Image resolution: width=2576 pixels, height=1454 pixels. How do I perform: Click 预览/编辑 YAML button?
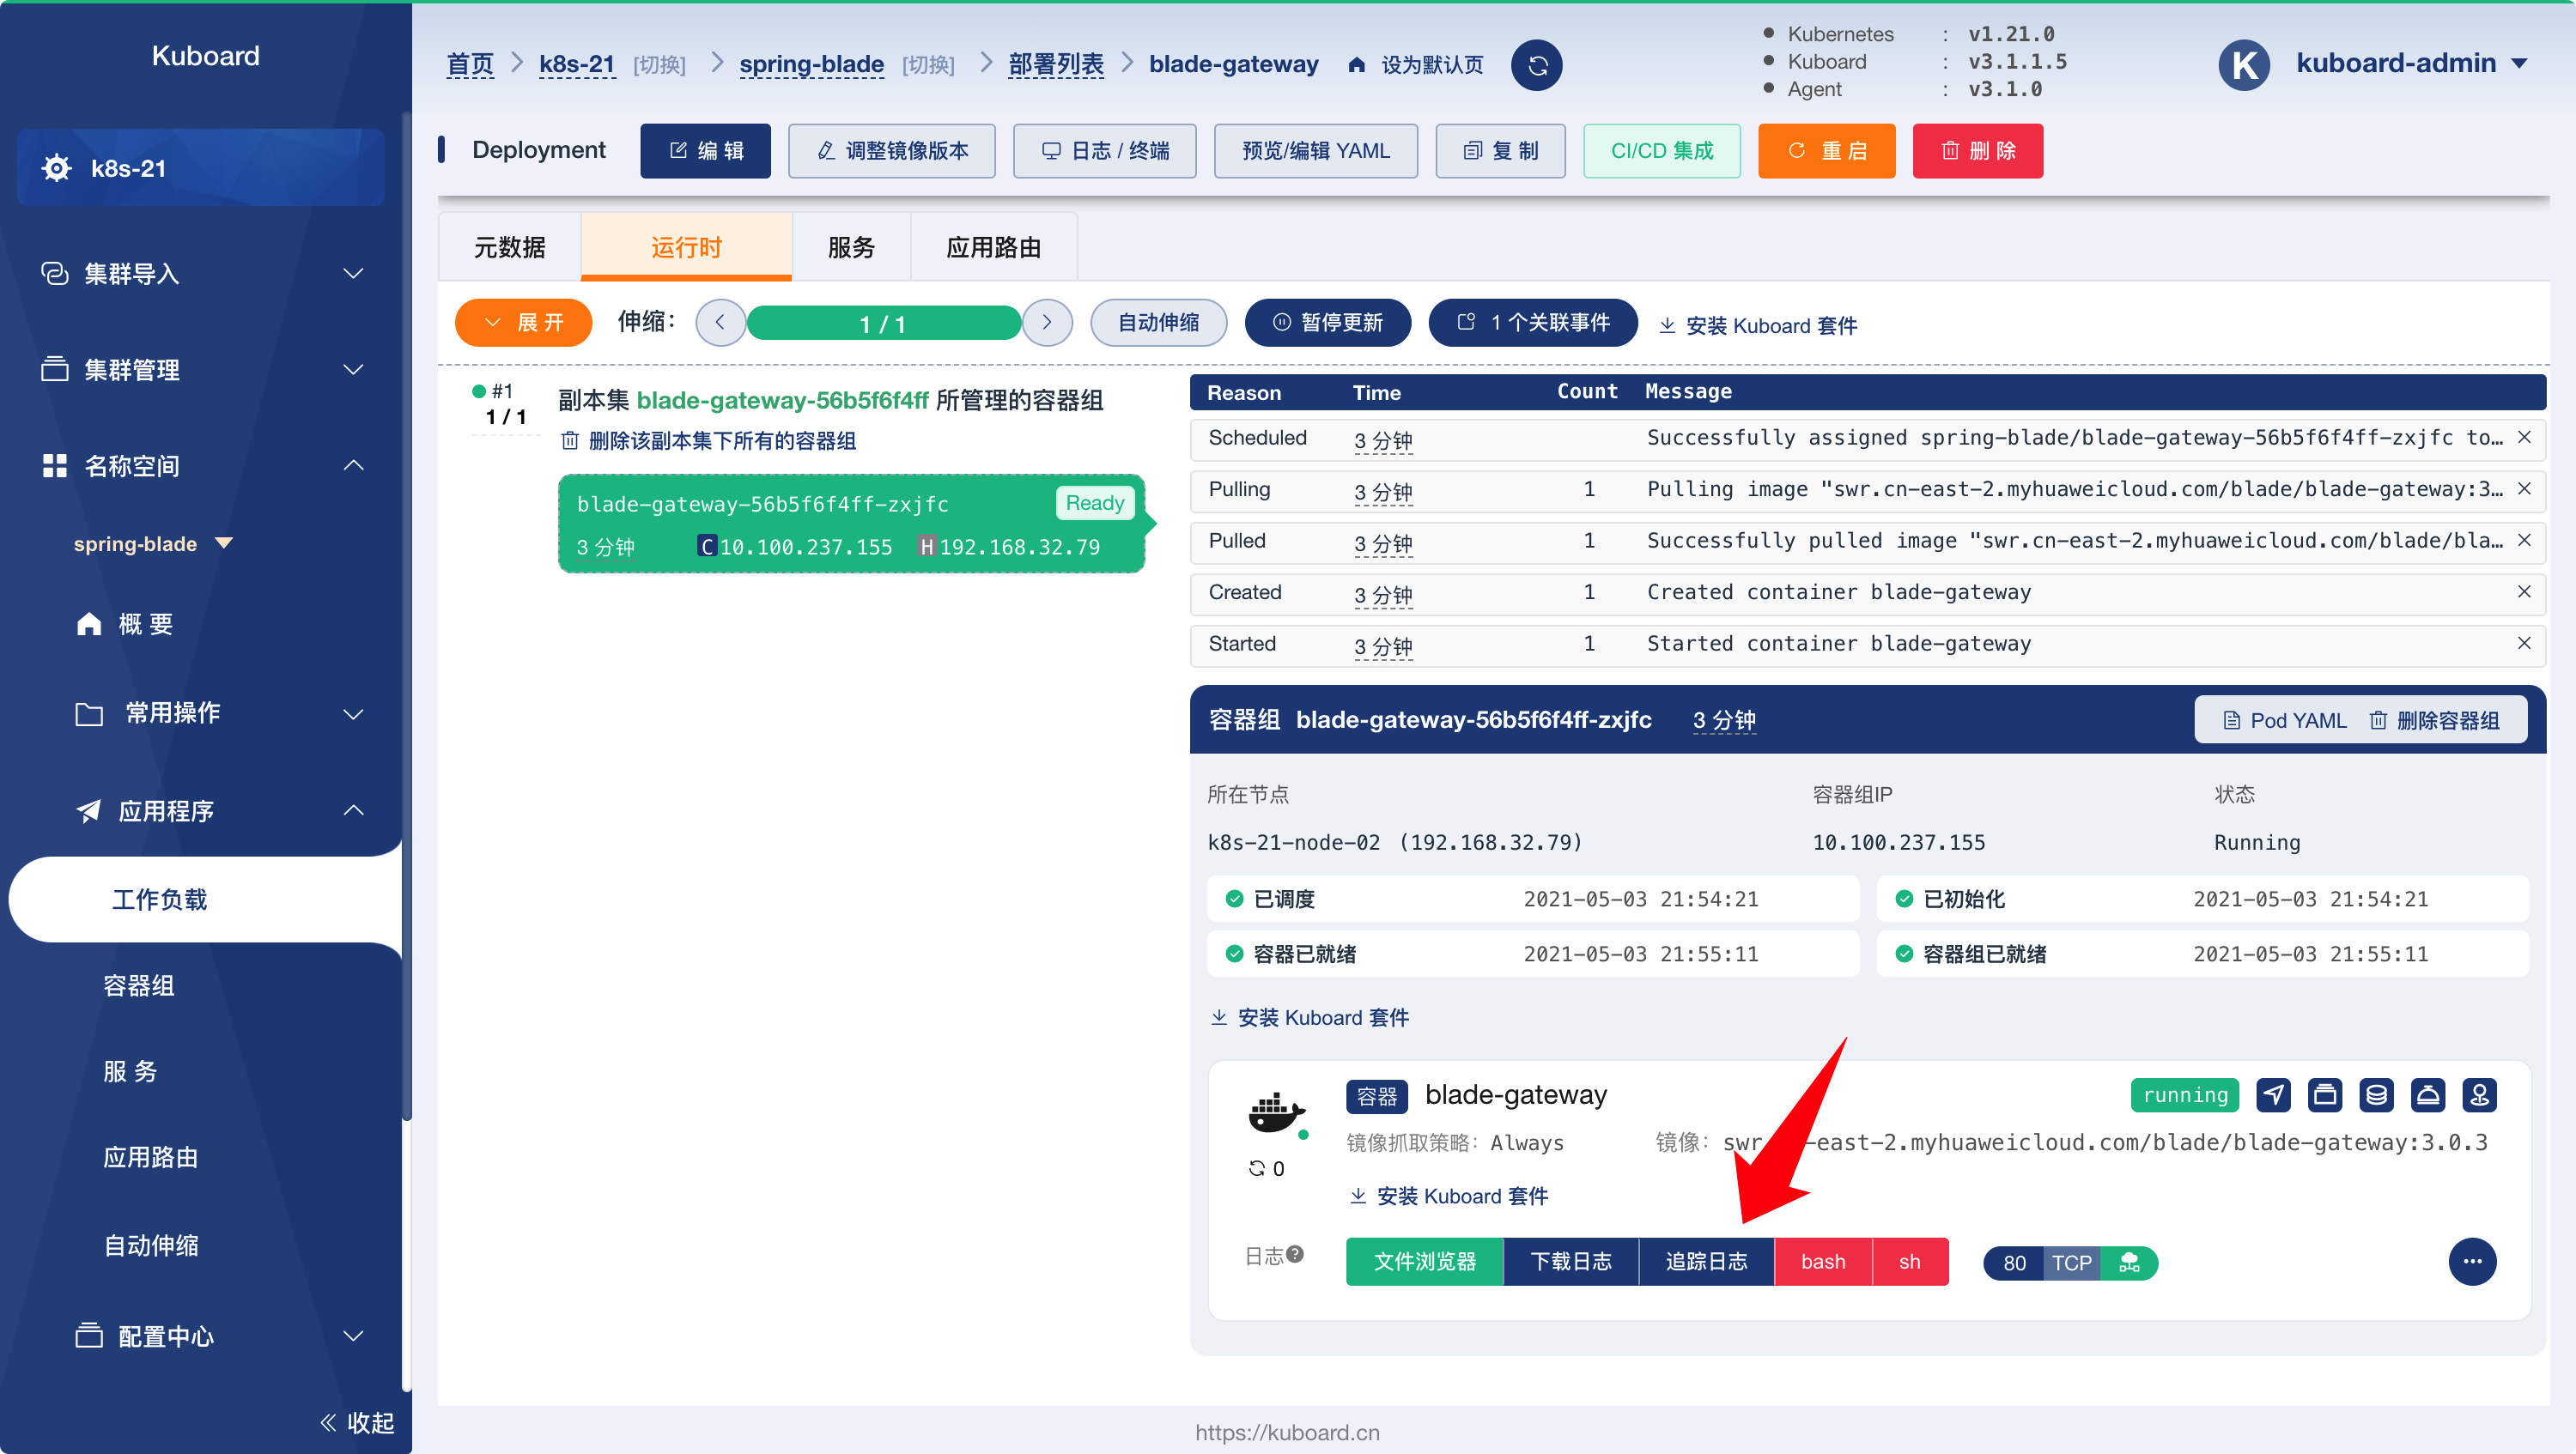point(1315,151)
